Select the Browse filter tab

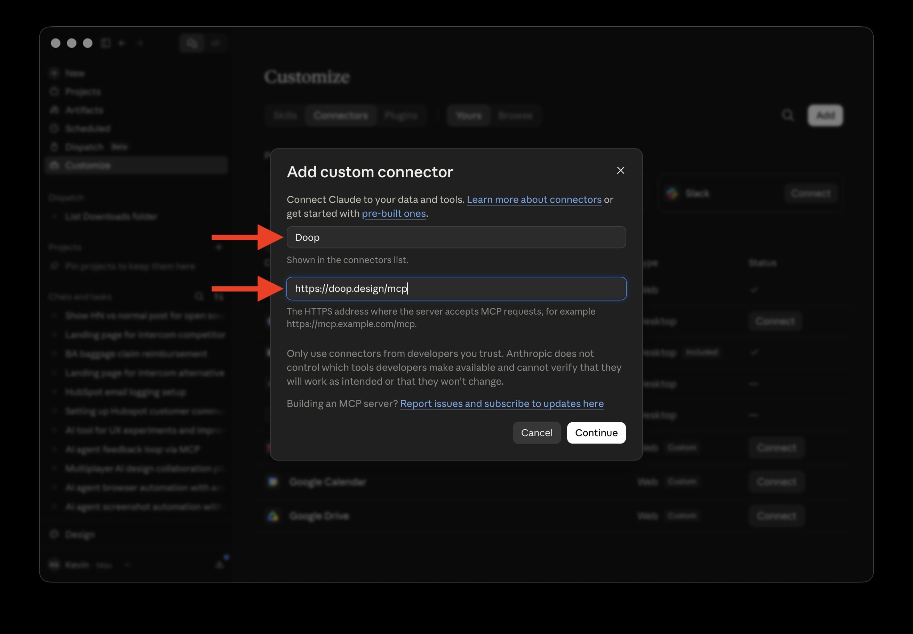coord(515,115)
